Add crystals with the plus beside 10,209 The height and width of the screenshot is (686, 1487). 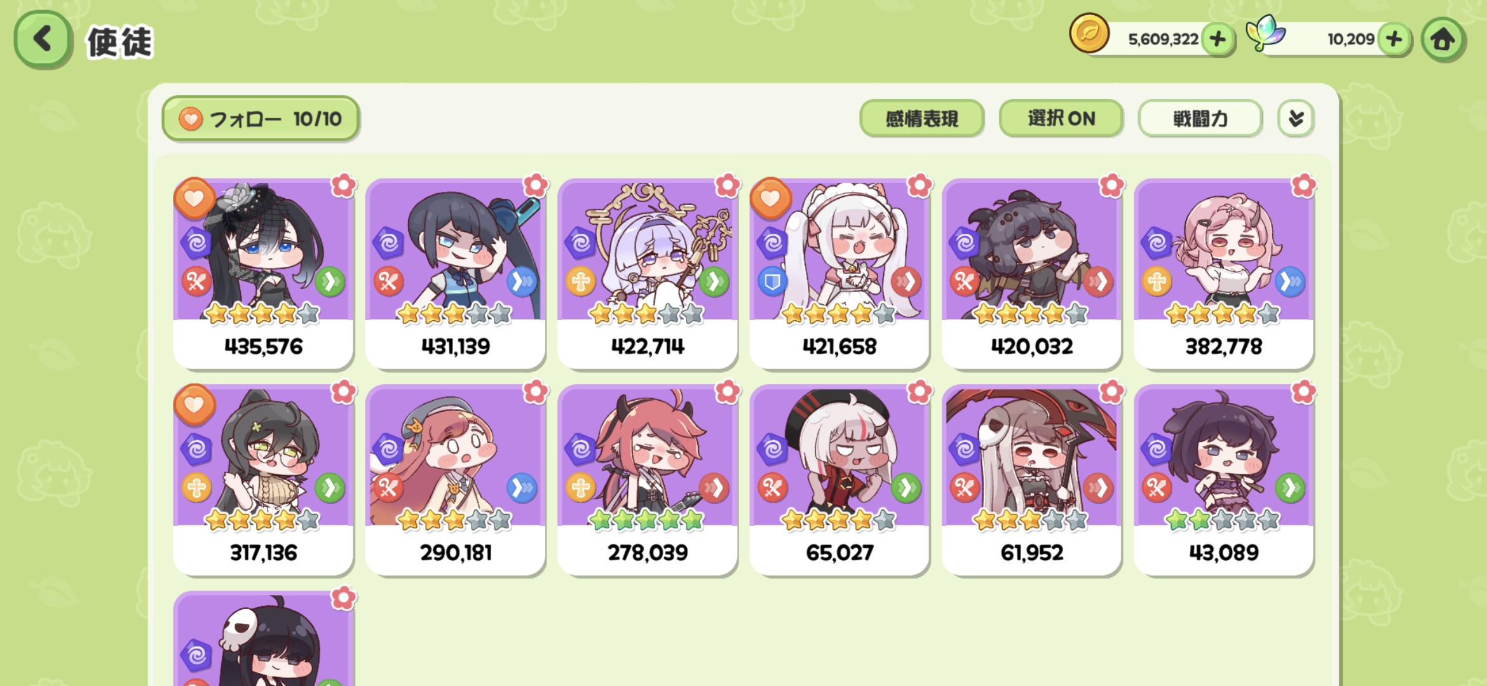click(x=1394, y=39)
